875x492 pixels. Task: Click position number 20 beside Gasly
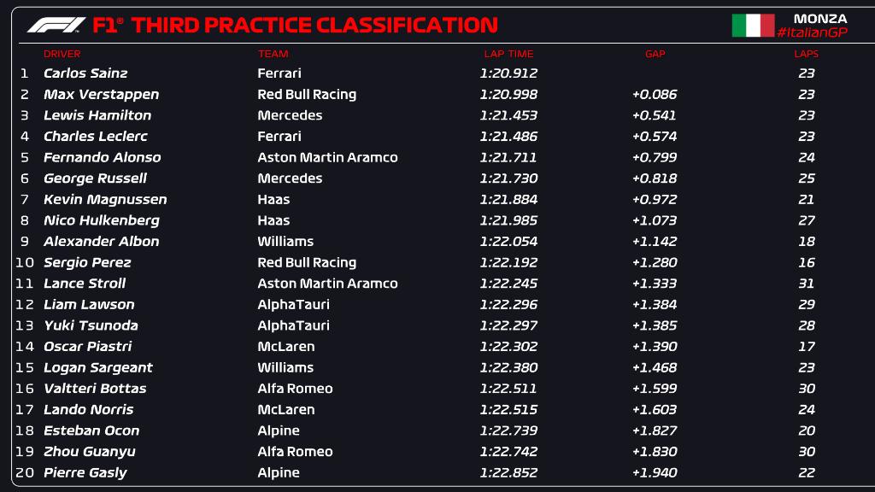[x=24, y=472]
